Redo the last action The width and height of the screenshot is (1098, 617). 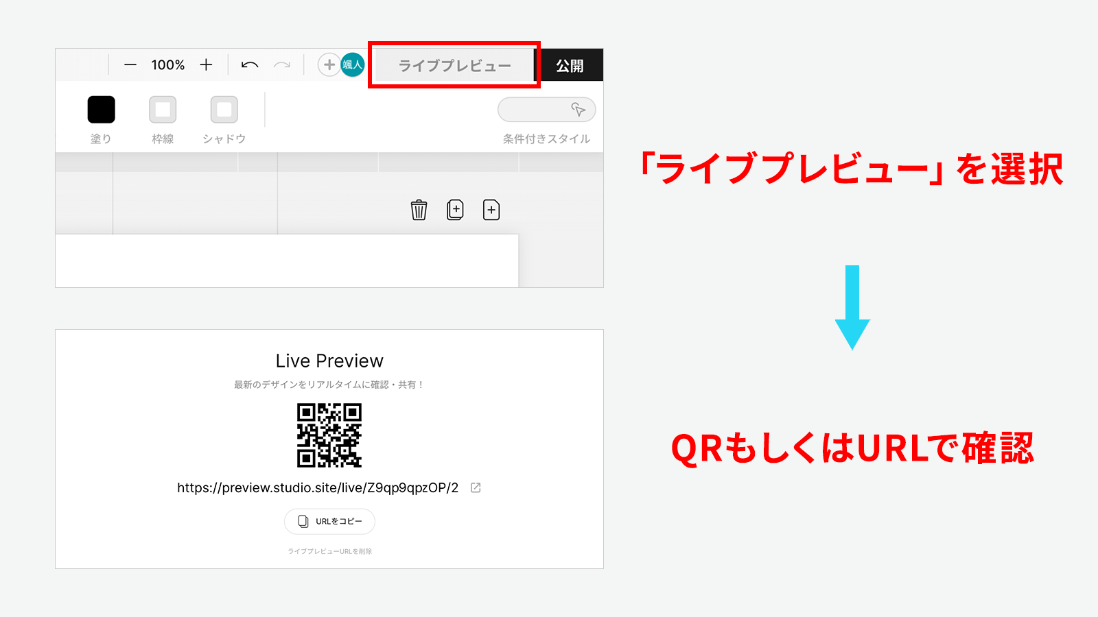tap(282, 65)
